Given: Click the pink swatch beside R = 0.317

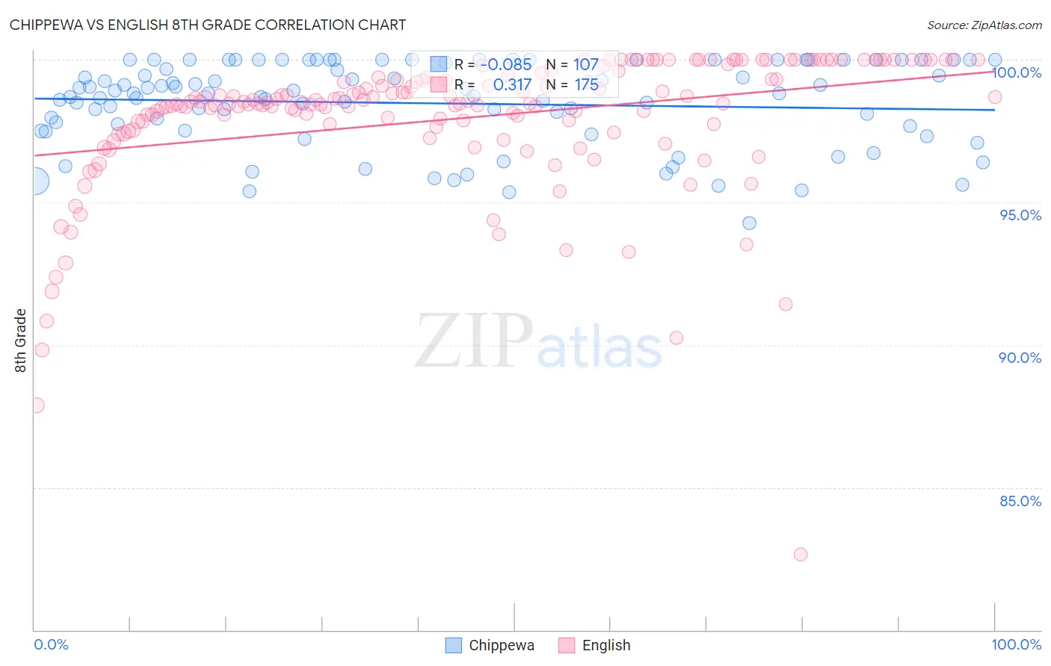Looking at the screenshot, I should [x=439, y=84].
